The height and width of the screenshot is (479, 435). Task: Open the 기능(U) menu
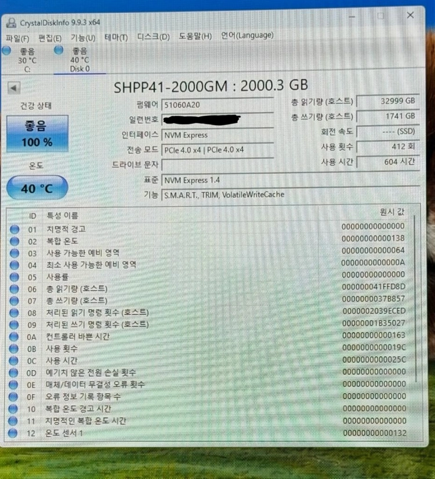[x=83, y=38]
